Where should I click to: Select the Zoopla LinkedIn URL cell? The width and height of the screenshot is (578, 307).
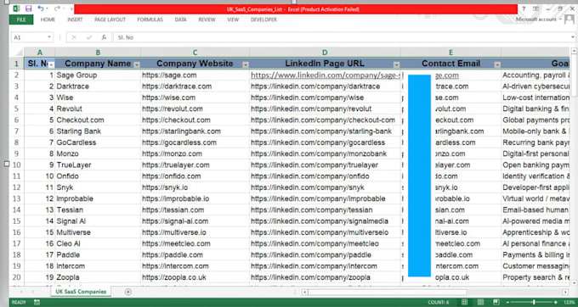pos(325,277)
